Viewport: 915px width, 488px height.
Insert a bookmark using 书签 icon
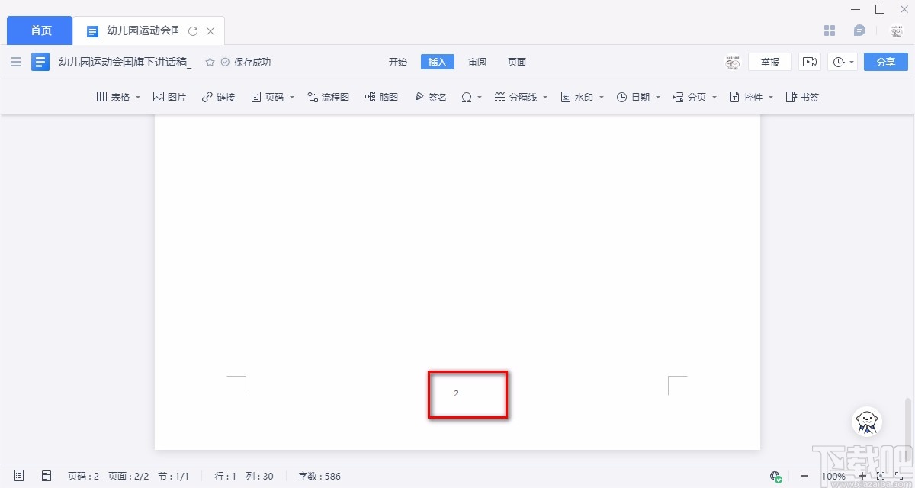click(x=802, y=97)
